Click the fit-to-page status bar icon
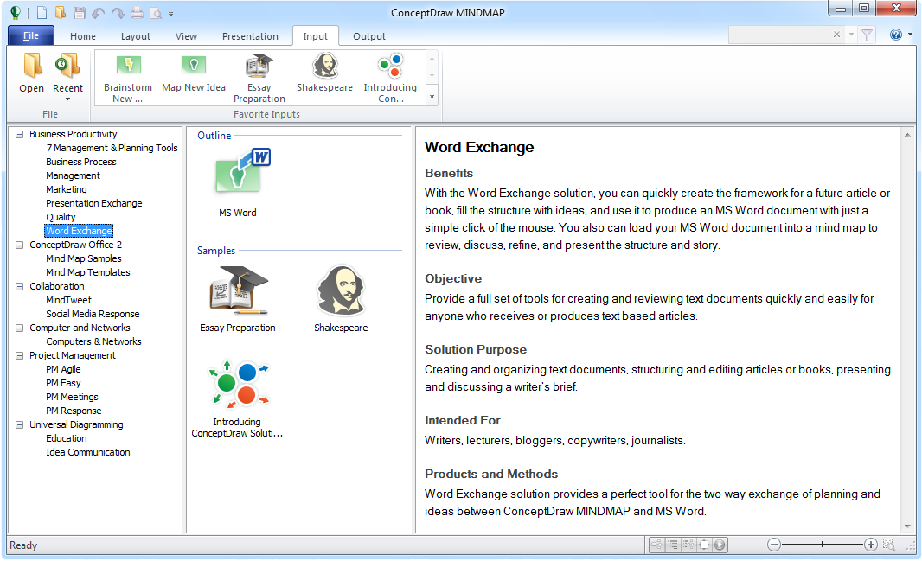 (704, 545)
